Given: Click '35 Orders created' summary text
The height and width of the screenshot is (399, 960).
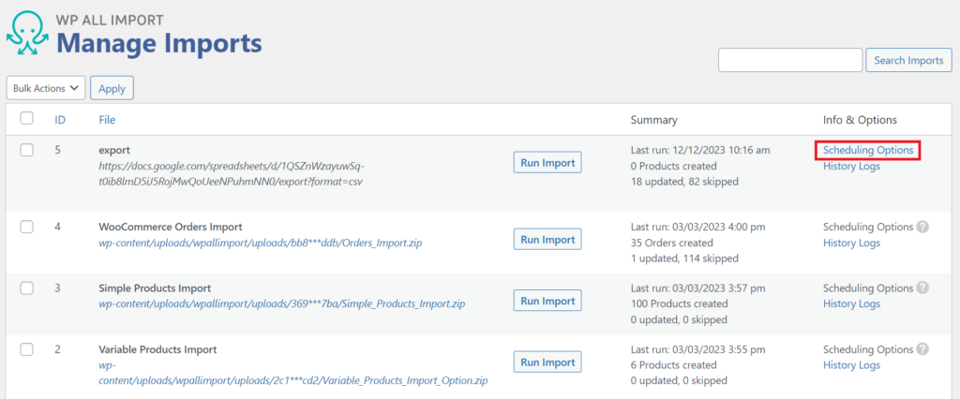Looking at the screenshot, I should point(671,243).
